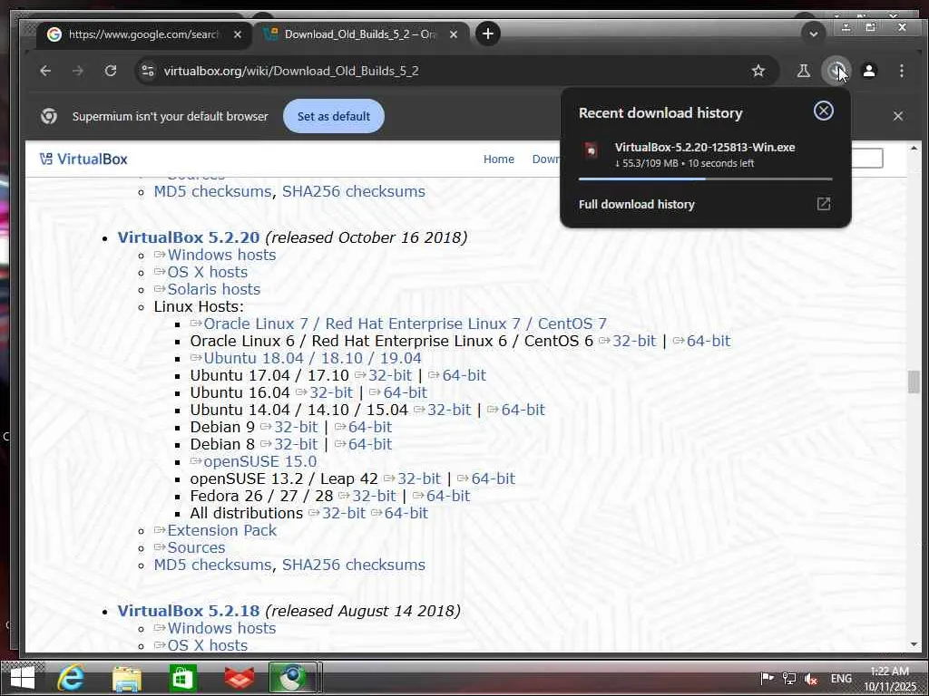Open VirtualBox 5.2.18 version link
929x696 pixels.
pyautogui.click(x=189, y=611)
